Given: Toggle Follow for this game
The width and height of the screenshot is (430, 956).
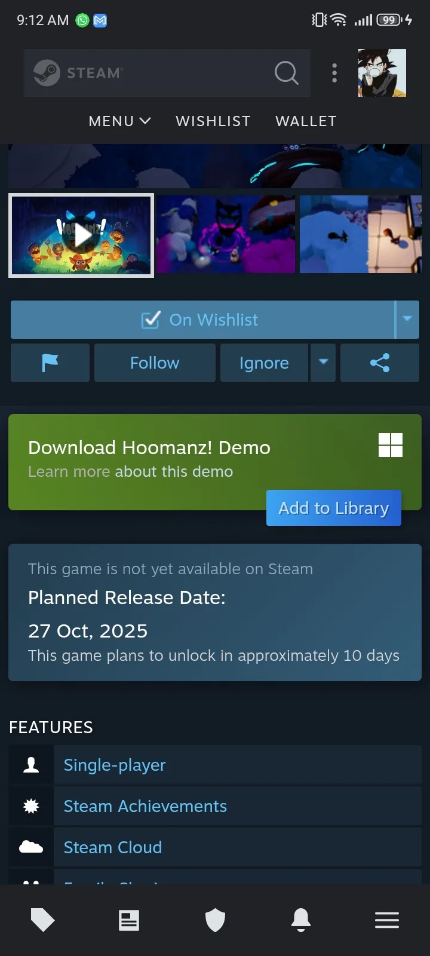Looking at the screenshot, I should pyautogui.click(x=155, y=363).
